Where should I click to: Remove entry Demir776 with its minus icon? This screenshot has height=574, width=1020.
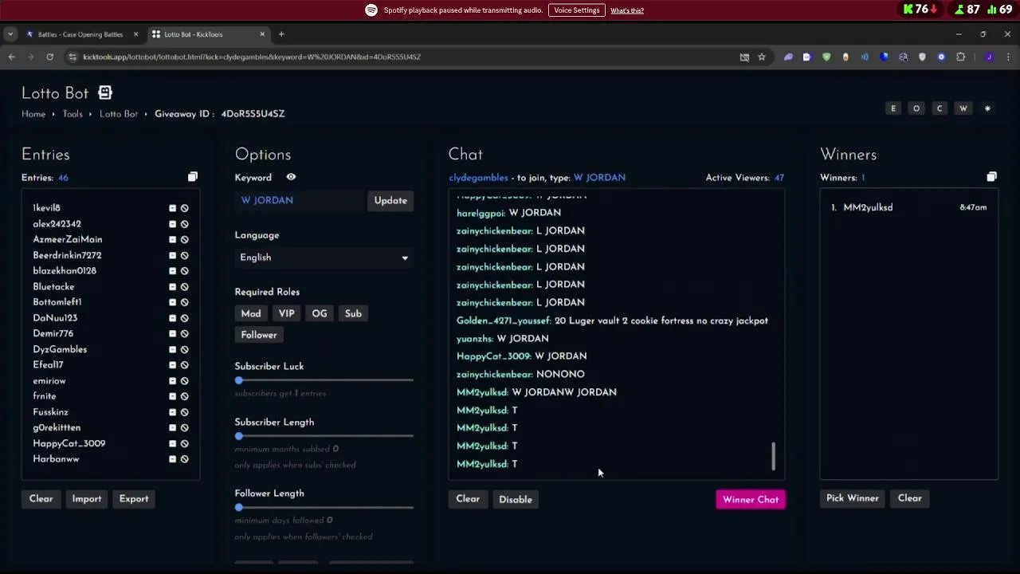tap(172, 334)
